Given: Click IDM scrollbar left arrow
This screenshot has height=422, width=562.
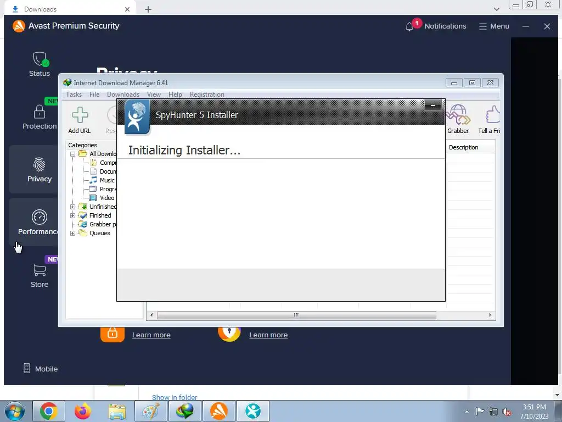Looking at the screenshot, I should click(x=151, y=315).
